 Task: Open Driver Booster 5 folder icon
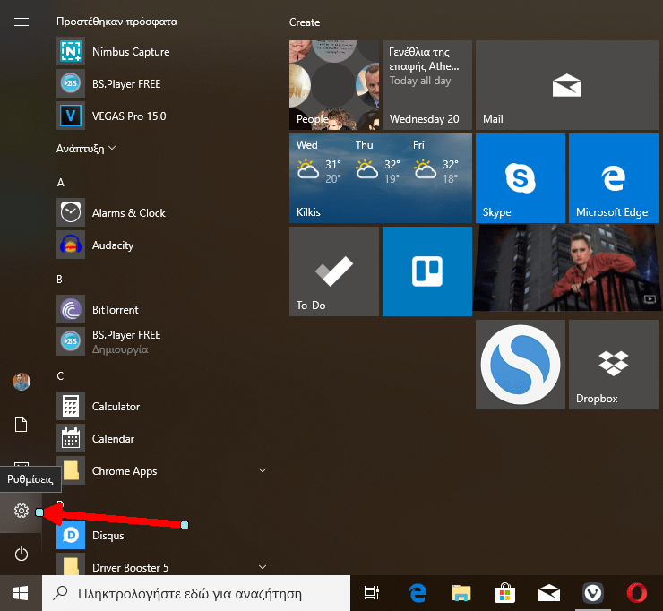coord(71,565)
